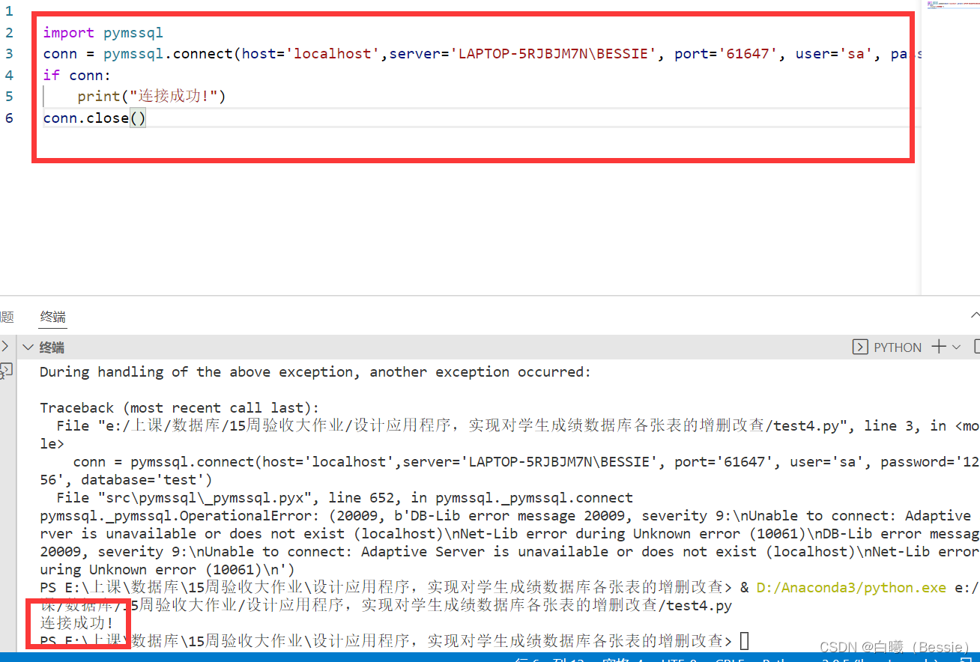Viewport: 980px width, 662px height.
Task: Click line number 6 in the gutter
Action: [x=9, y=118]
